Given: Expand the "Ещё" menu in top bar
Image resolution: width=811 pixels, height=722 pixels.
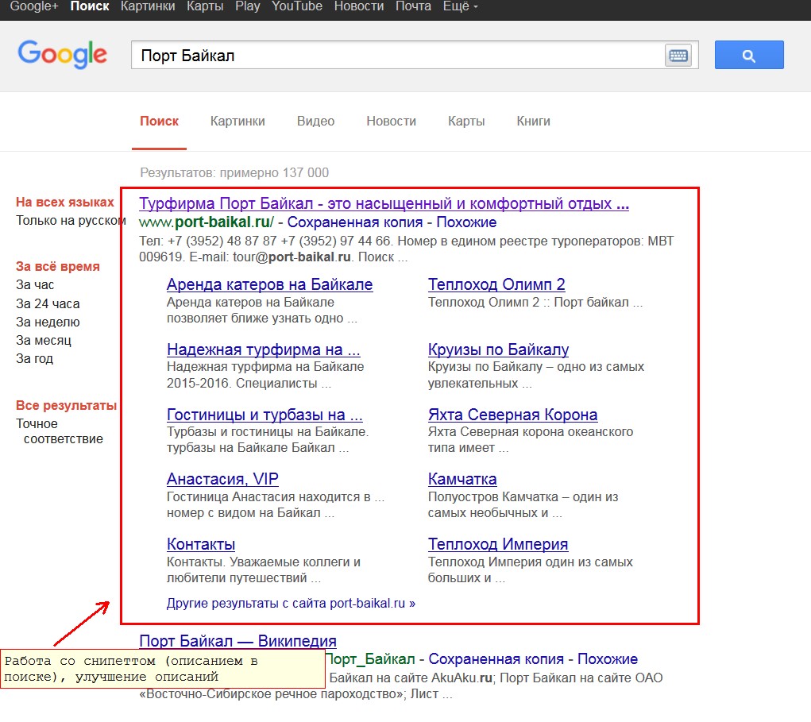Looking at the screenshot, I should 461,6.
